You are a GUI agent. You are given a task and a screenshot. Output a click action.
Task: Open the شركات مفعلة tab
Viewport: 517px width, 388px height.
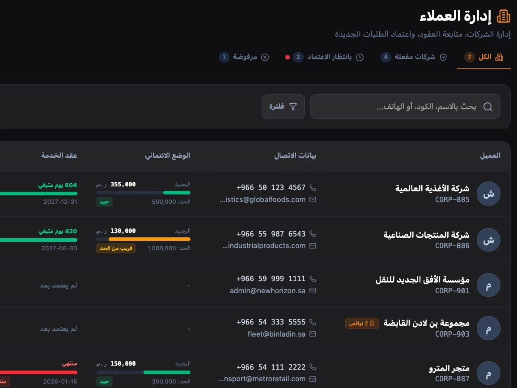[x=414, y=57]
